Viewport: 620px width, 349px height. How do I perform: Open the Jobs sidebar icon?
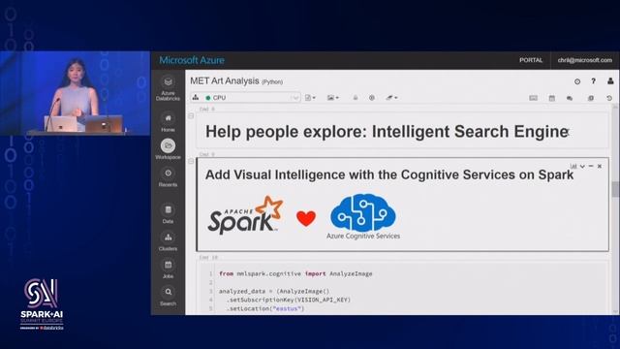tap(168, 265)
